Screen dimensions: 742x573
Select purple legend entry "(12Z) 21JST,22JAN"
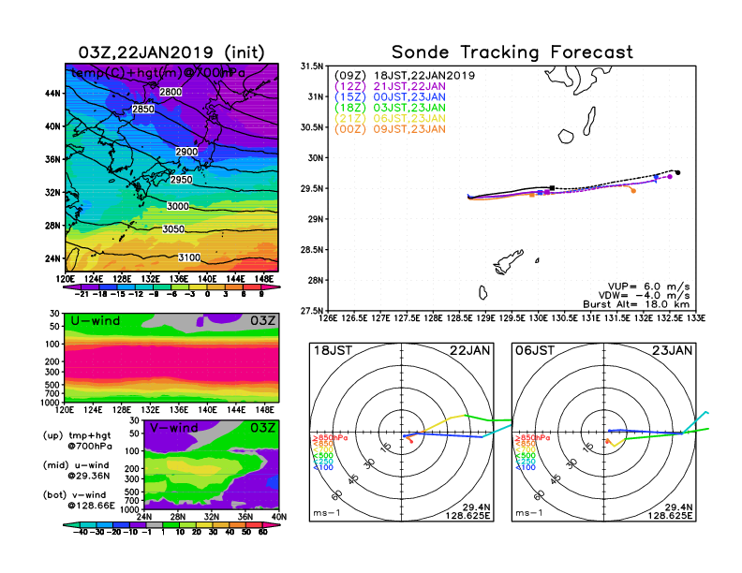[390, 86]
